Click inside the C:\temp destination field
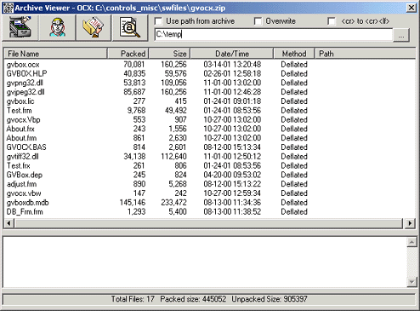Viewport: 420px width, 311px height. (x=274, y=34)
